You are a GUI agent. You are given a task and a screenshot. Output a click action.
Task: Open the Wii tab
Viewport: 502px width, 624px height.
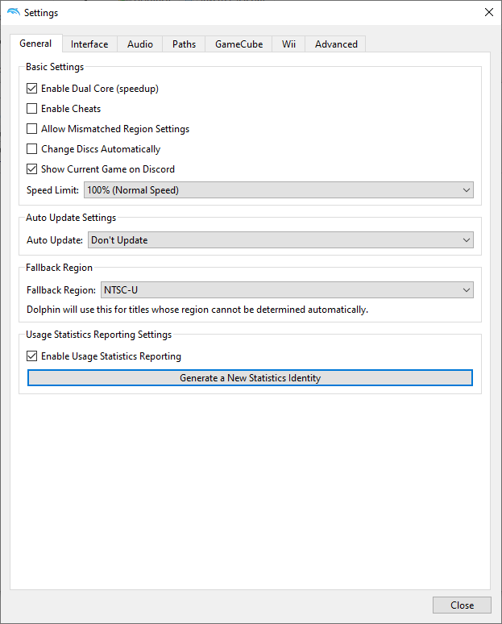pos(288,44)
